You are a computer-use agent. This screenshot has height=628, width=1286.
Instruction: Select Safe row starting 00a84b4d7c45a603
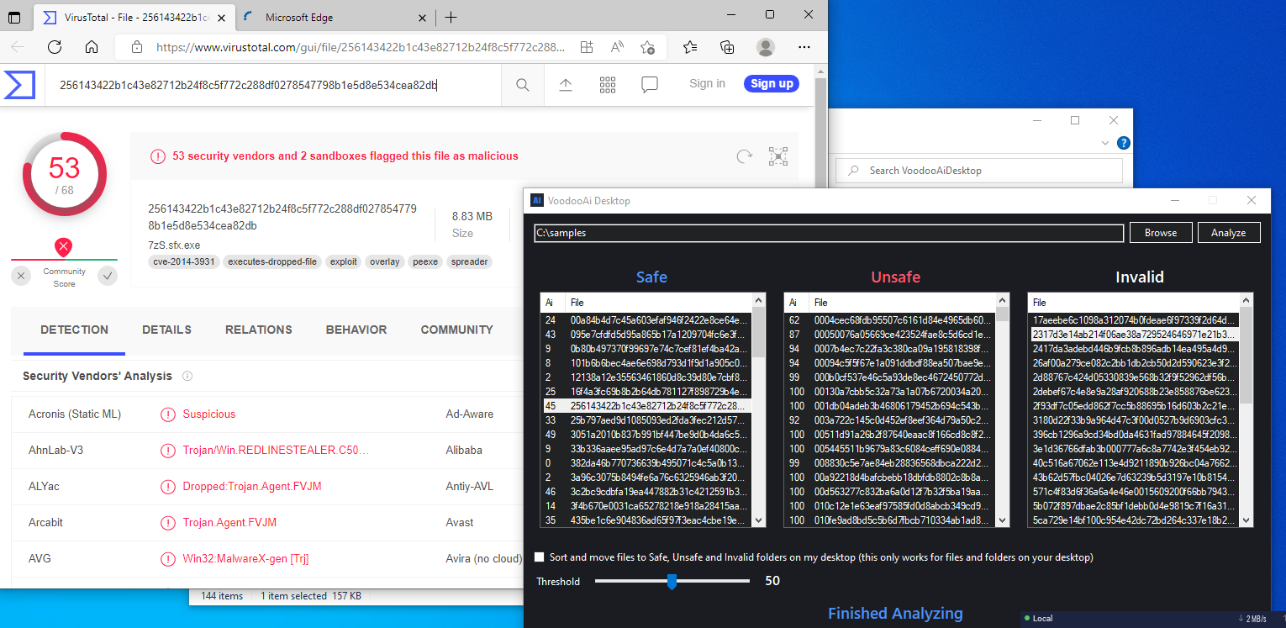pos(646,319)
